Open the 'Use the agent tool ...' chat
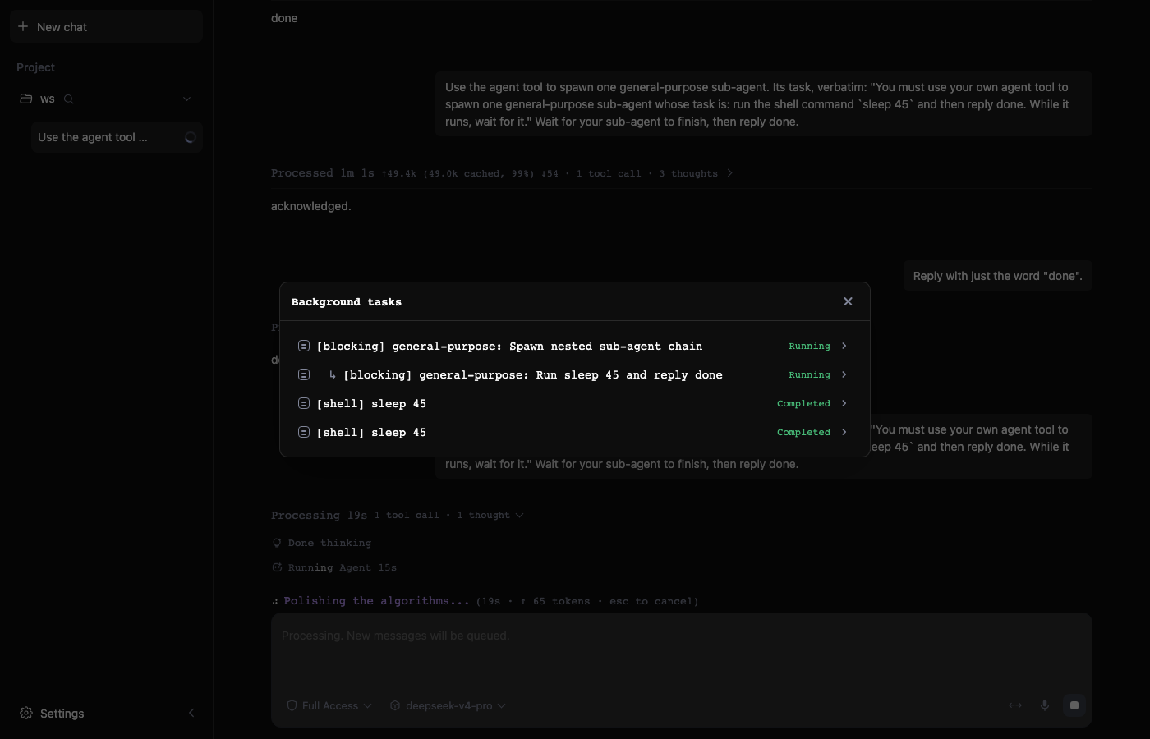The image size is (1150, 739). tap(117, 137)
